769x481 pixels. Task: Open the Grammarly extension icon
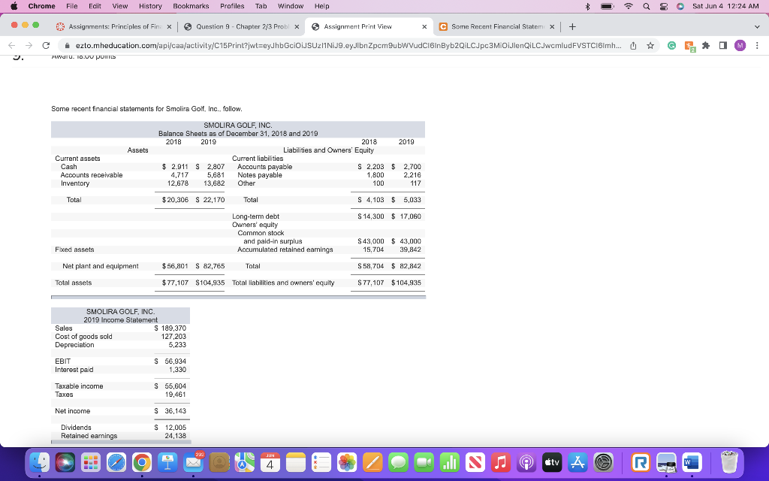coord(672,46)
